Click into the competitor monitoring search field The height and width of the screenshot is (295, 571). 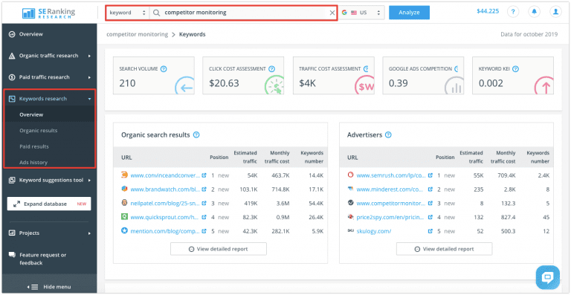(244, 13)
